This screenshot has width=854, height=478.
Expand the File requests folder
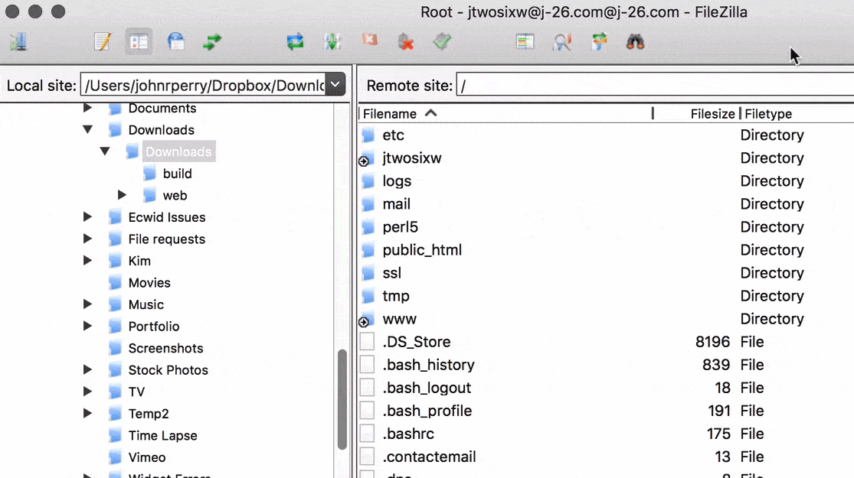pyautogui.click(x=87, y=239)
